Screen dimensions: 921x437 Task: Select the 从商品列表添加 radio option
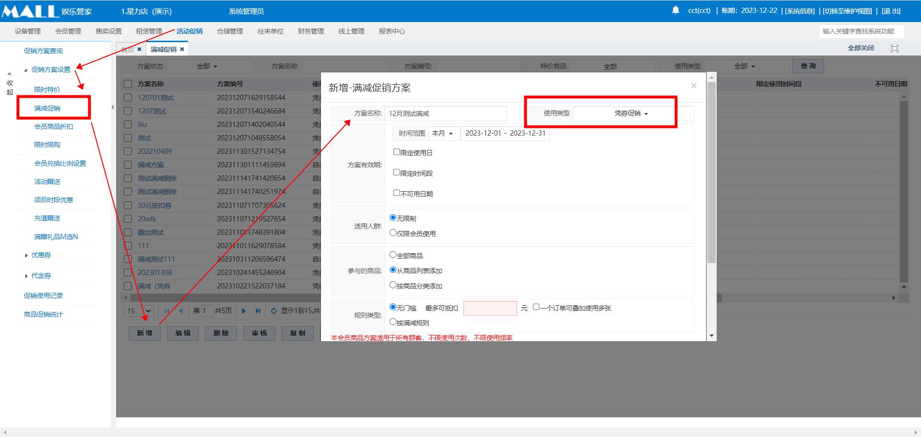[x=393, y=270]
